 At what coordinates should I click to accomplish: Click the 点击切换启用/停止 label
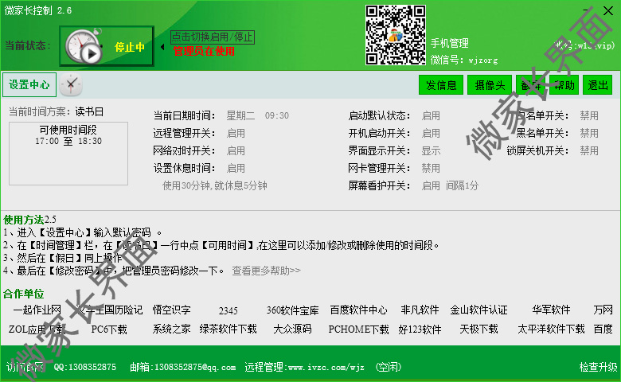coord(213,37)
